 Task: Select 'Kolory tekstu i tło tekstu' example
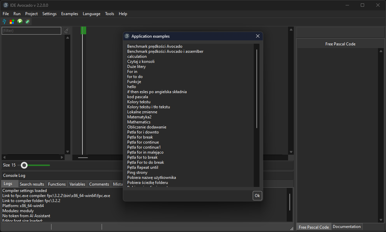point(148,107)
